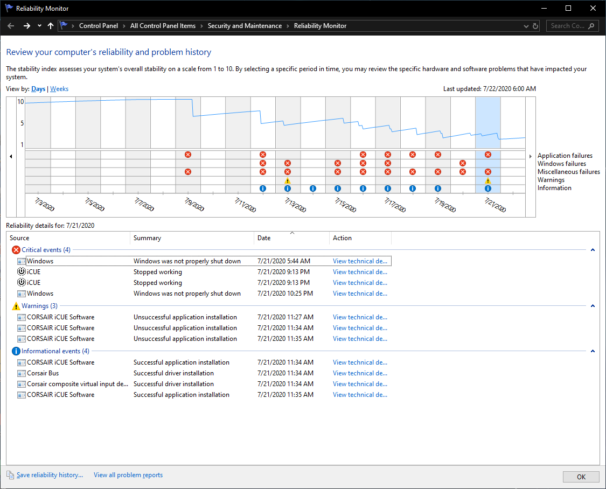Click the information icon on 7/14/2020 column
The width and height of the screenshot is (606, 489).
(x=312, y=188)
